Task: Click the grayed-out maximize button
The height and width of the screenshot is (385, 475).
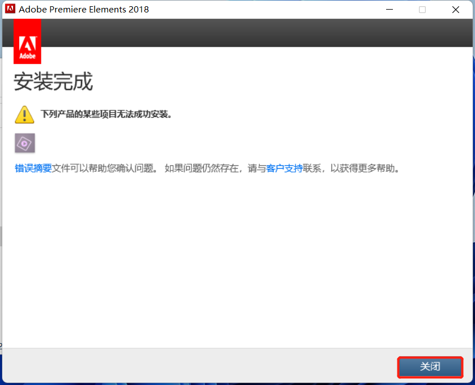Action: tap(422, 9)
